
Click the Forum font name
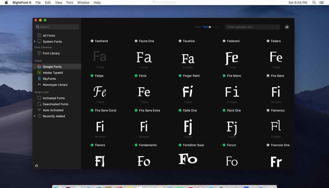point(231,145)
